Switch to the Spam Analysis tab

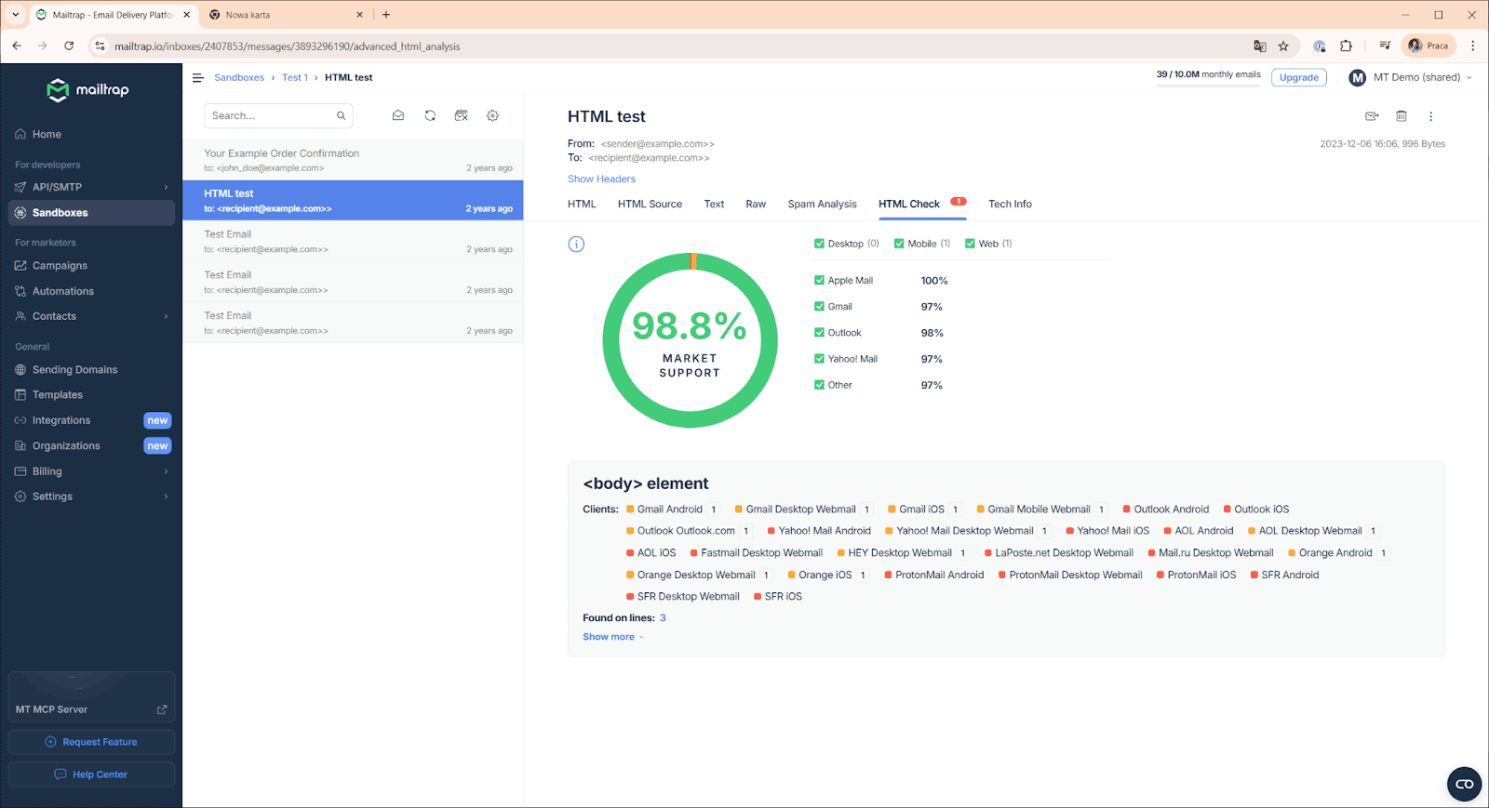[822, 204]
